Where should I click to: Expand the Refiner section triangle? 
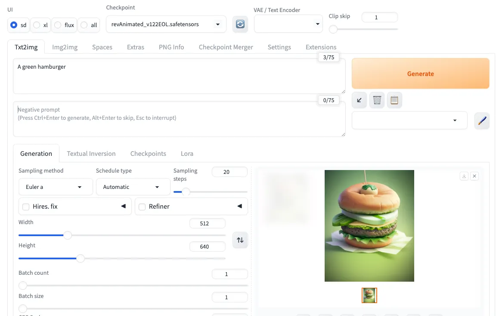point(240,206)
